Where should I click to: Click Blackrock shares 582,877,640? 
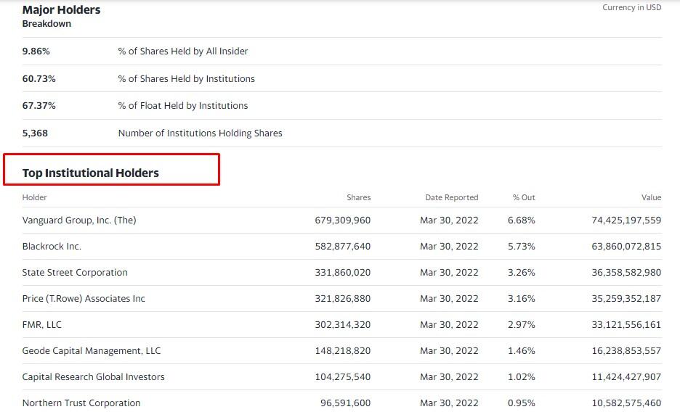click(x=343, y=246)
